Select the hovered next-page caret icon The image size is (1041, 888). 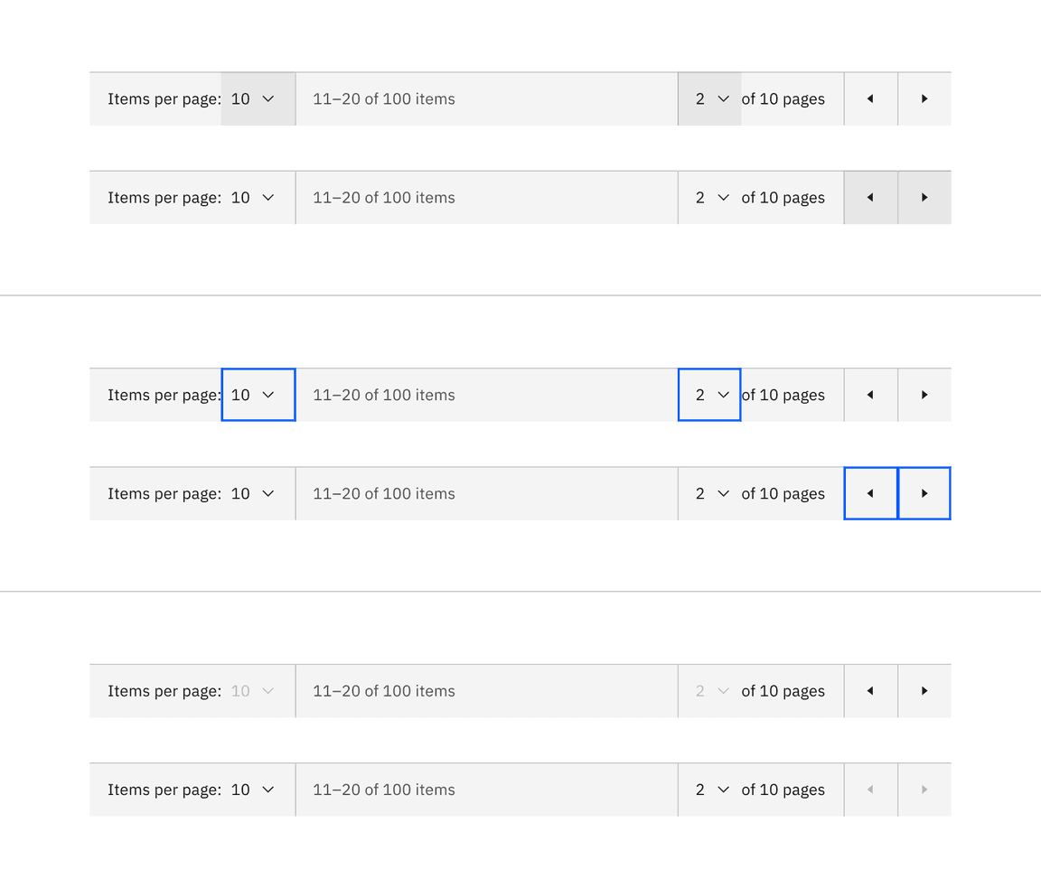pyautogui.click(x=924, y=197)
